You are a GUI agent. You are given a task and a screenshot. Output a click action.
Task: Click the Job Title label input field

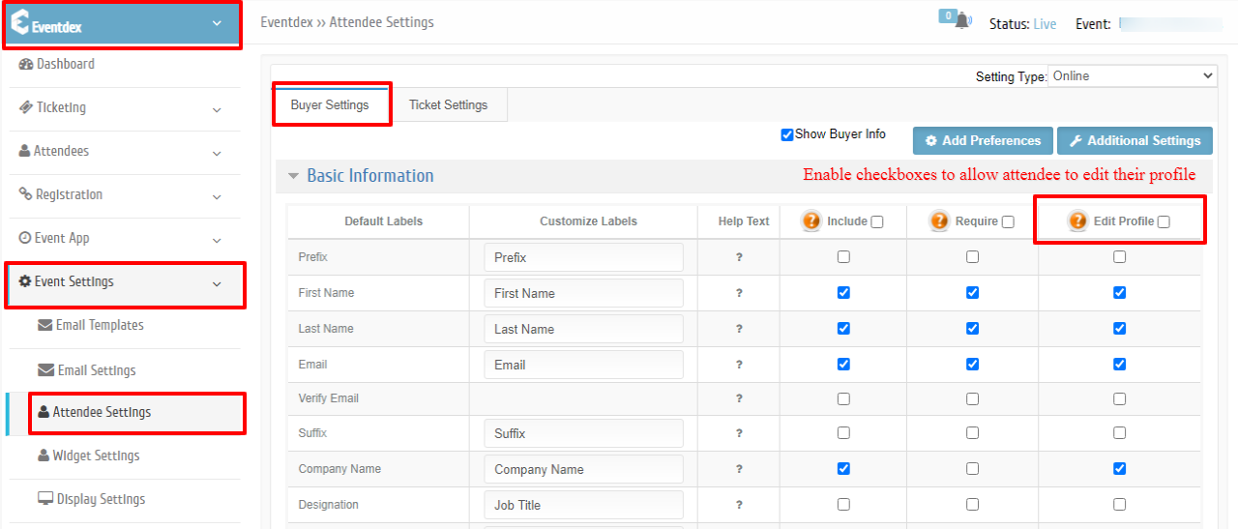point(583,505)
